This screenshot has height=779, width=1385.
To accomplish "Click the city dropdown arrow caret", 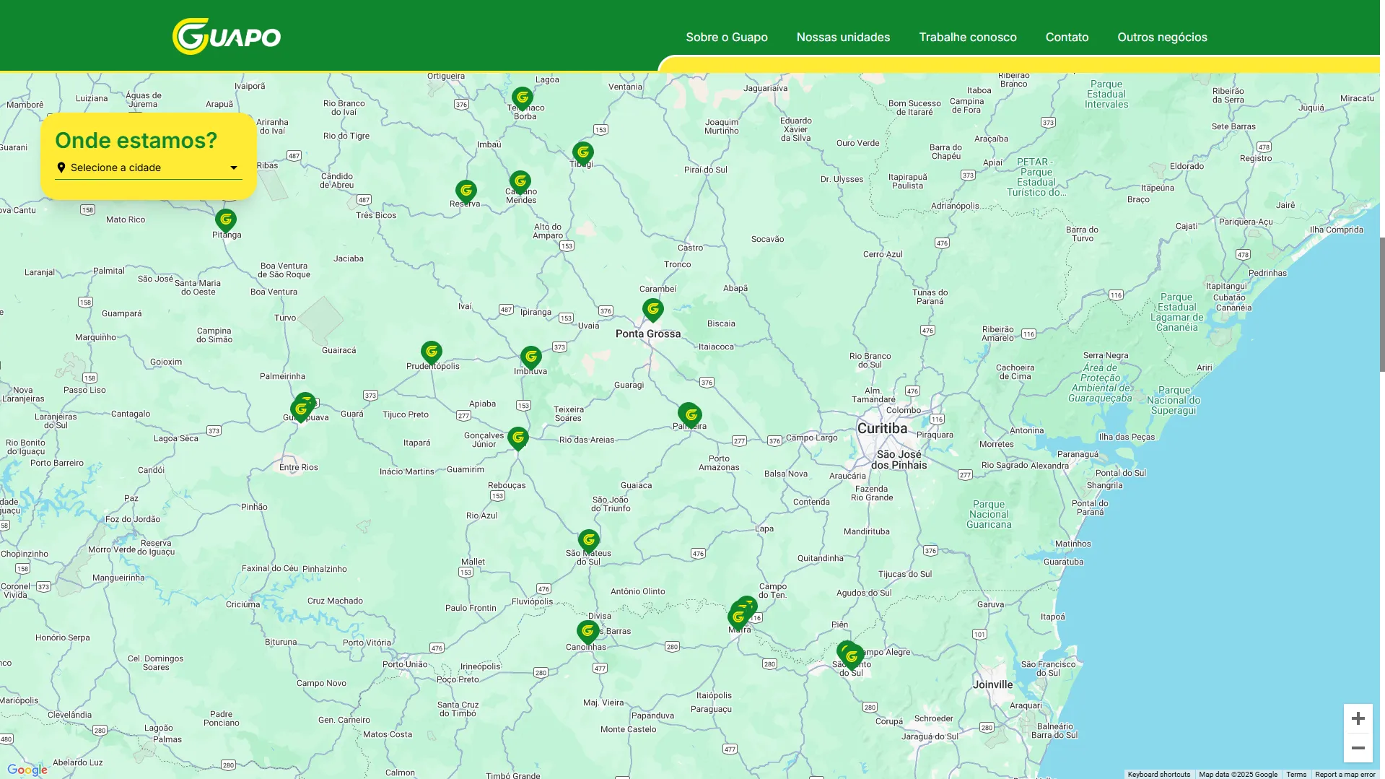I will click(x=234, y=168).
